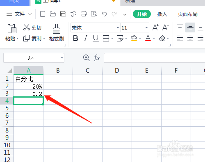Toggle Italic formatting
This screenshot has height=162, width=205.
tap(86, 38)
